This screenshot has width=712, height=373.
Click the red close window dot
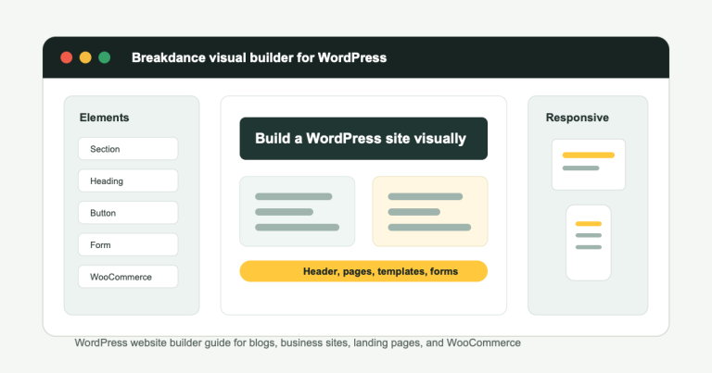67,57
